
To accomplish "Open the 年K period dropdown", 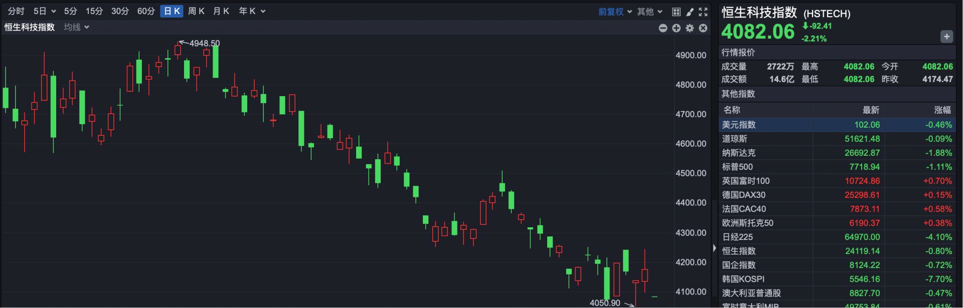I will (x=252, y=11).
